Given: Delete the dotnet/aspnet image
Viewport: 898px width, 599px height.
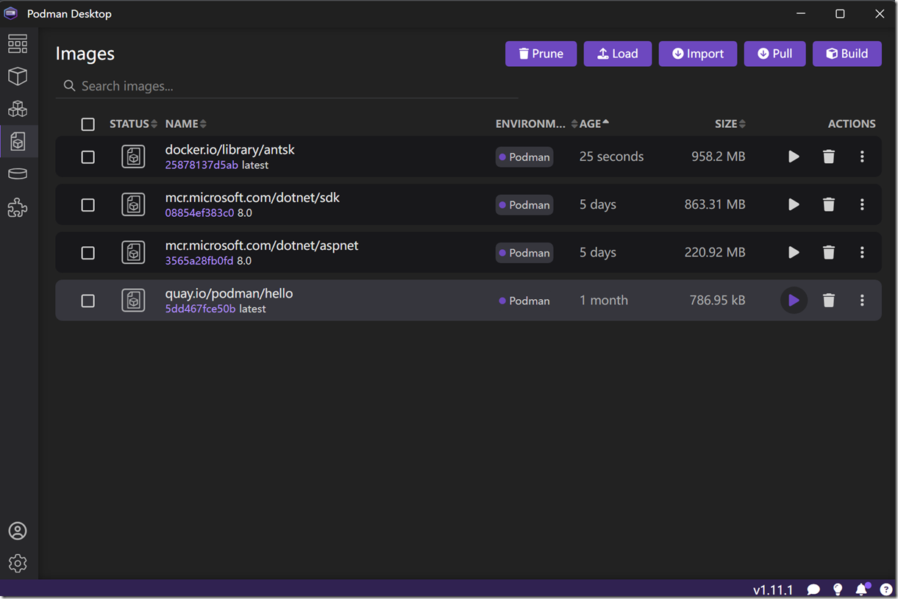Looking at the screenshot, I should (x=829, y=252).
